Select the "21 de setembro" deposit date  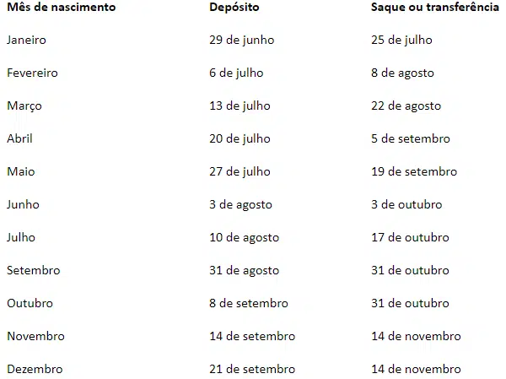[x=252, y=369]
